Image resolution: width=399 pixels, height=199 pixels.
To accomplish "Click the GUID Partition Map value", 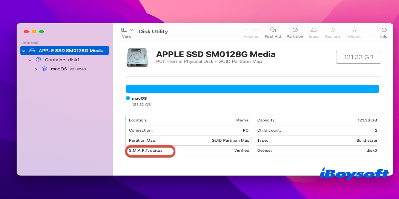I will pos(230,140).
